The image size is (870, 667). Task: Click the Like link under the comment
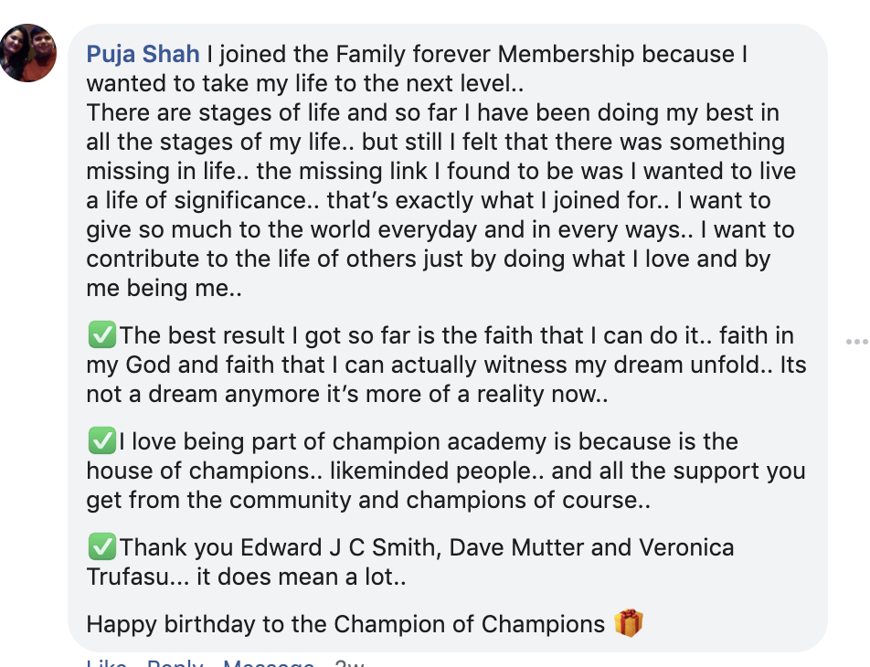(x=106, y=662)
